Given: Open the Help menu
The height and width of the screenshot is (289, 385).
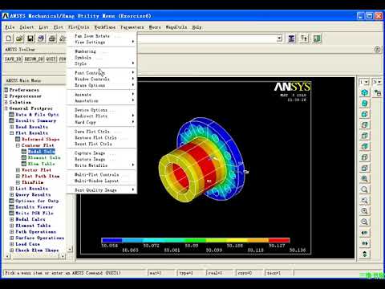Looking at the screenshot, I should click(x=197, y=27).
